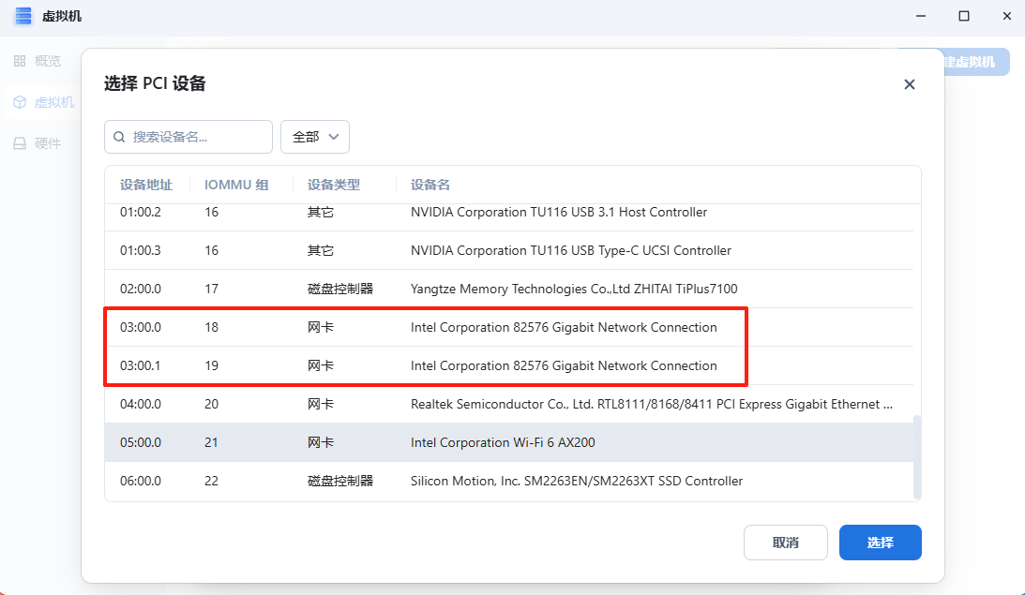Click the virtual machine app icon in title bar

[23, 16]
